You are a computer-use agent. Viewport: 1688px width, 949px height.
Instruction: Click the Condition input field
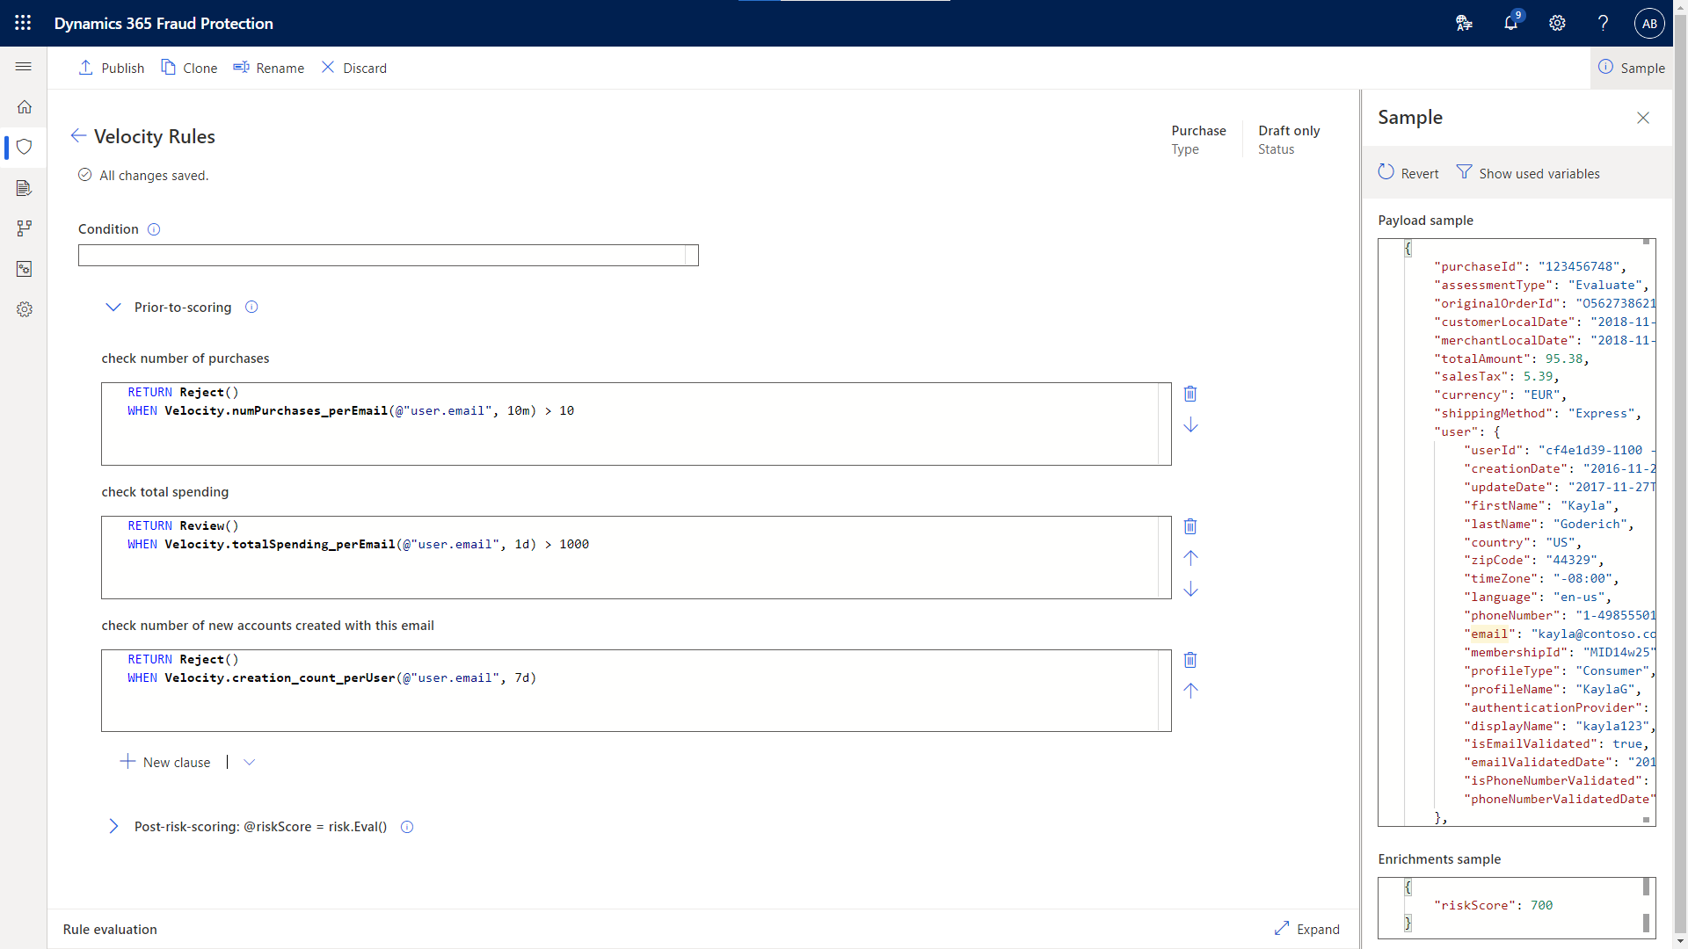point(389,255)
